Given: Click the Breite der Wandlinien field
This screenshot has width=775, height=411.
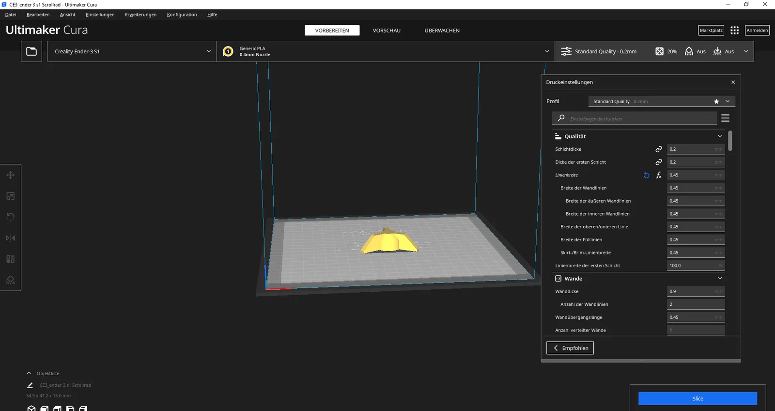Looking at the screenshot, I should [696, 188].
